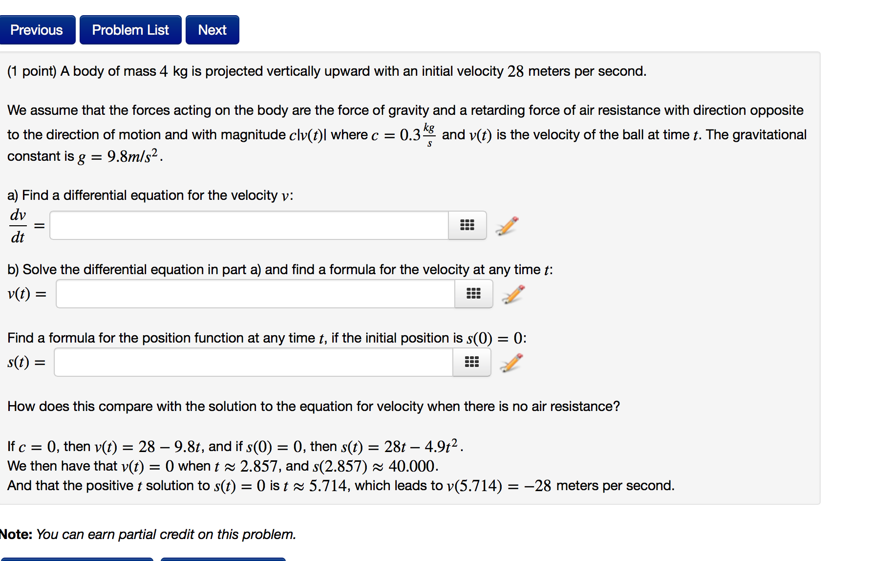Launch the pencil equation editor for s(t)
Screen dimensions: 893x561
tap(511, 362)
